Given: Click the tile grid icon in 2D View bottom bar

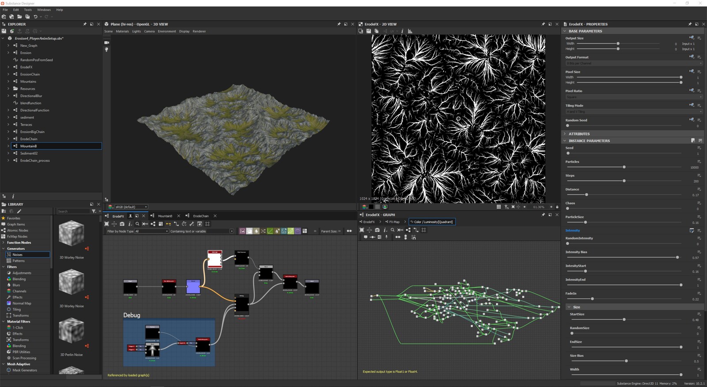Looking at the screenshot, I should point(498,207).
